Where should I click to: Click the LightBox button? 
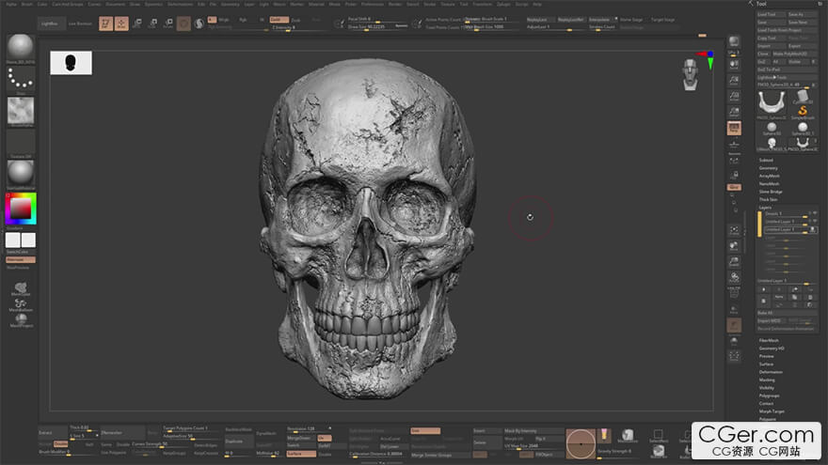[50, 23]
